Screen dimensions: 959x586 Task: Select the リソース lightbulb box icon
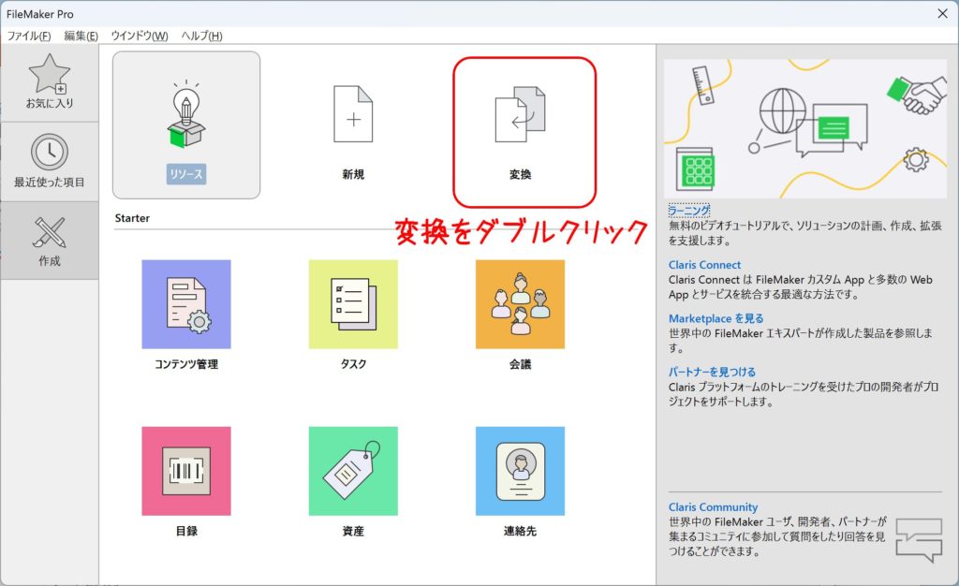[x=185, y=117]
